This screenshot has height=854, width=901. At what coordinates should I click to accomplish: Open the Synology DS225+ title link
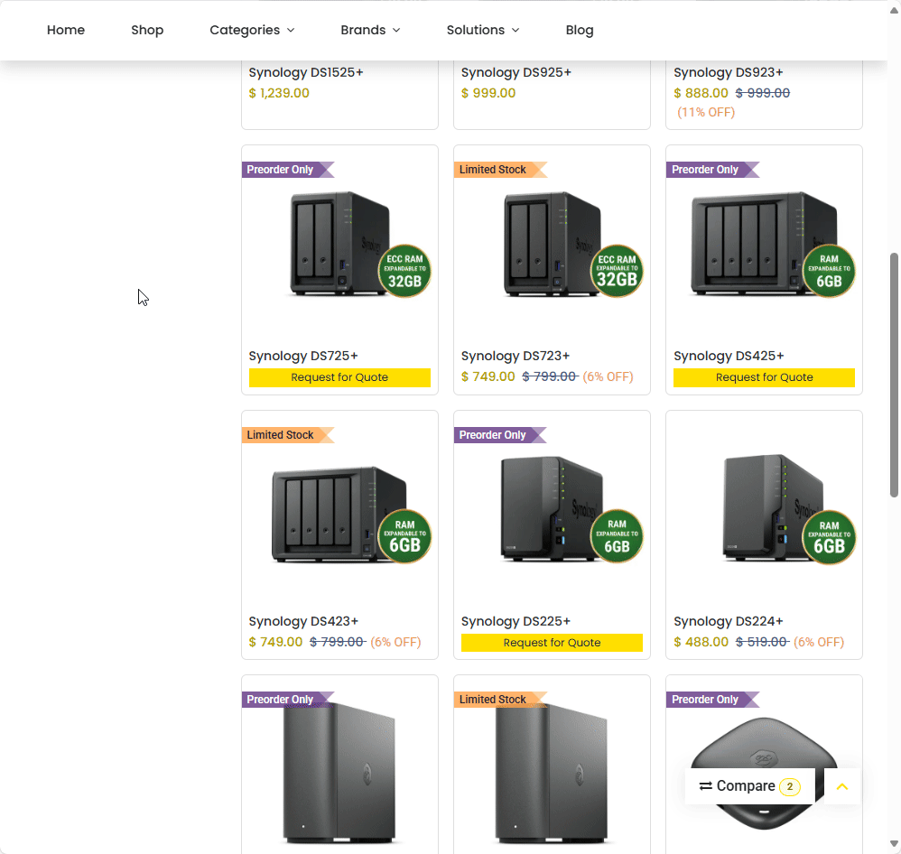[516, 621]
